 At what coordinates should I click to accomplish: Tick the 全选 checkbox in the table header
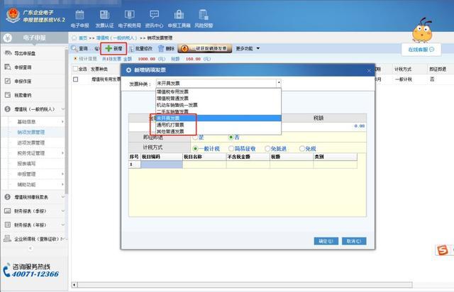coord(77,69)
